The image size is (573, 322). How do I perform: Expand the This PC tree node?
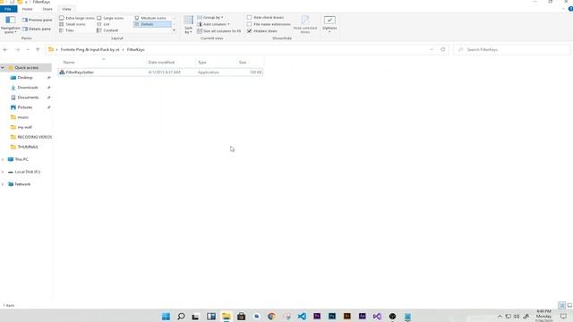tap(3, 159)
